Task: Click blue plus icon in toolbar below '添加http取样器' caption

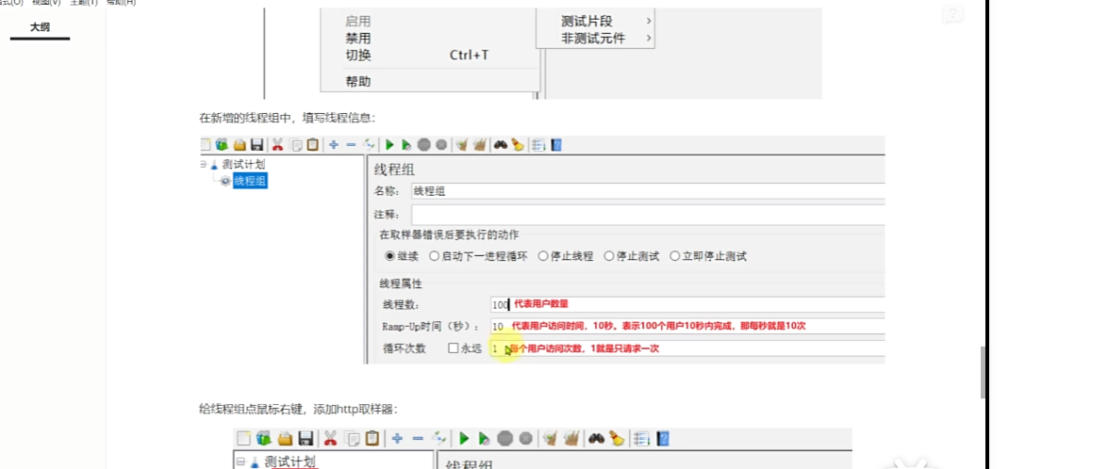Action: pos(397,439)
